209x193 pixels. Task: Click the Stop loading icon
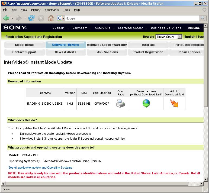[41, 18]
